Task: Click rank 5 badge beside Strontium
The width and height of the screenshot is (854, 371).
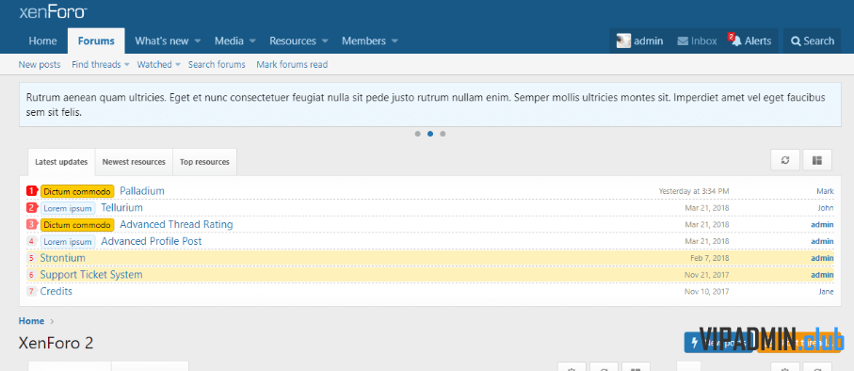Action: click(32, 258)
